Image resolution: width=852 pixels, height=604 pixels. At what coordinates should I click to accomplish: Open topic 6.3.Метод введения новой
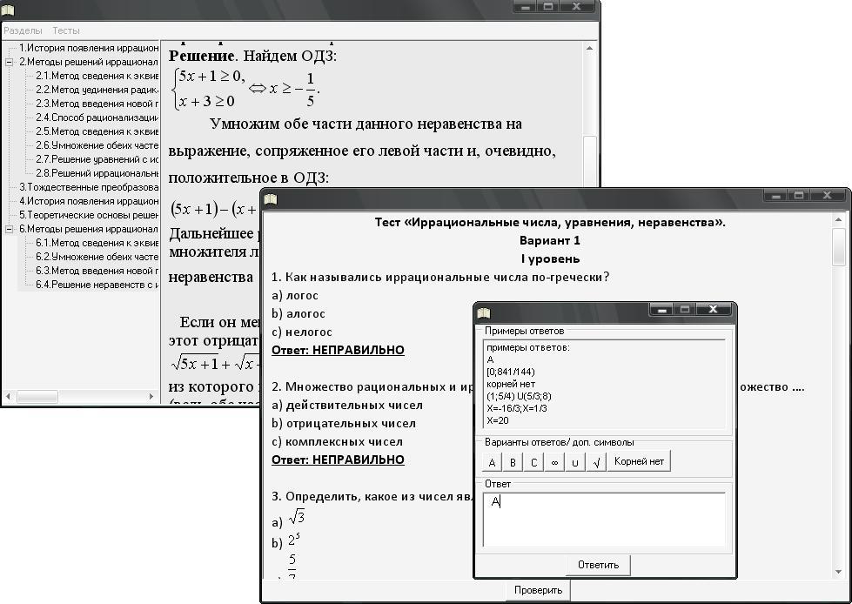tap(97, 271)
